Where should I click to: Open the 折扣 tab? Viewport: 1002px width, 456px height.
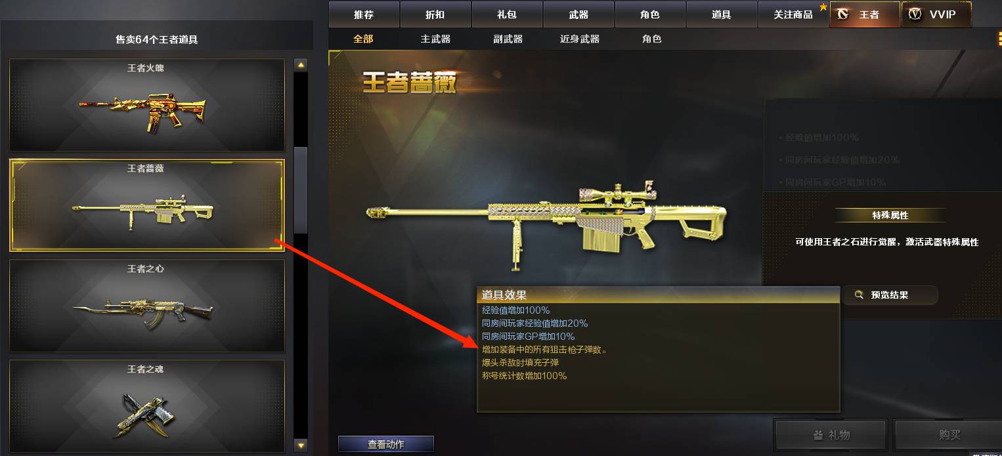pos(435,14)
